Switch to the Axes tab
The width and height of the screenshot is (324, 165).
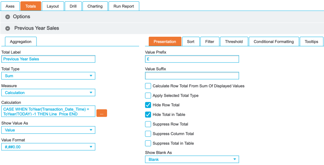10,6
